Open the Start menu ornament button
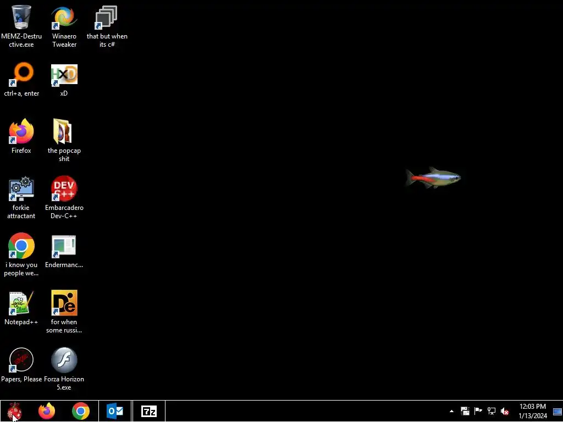 (x=14, y=411)
